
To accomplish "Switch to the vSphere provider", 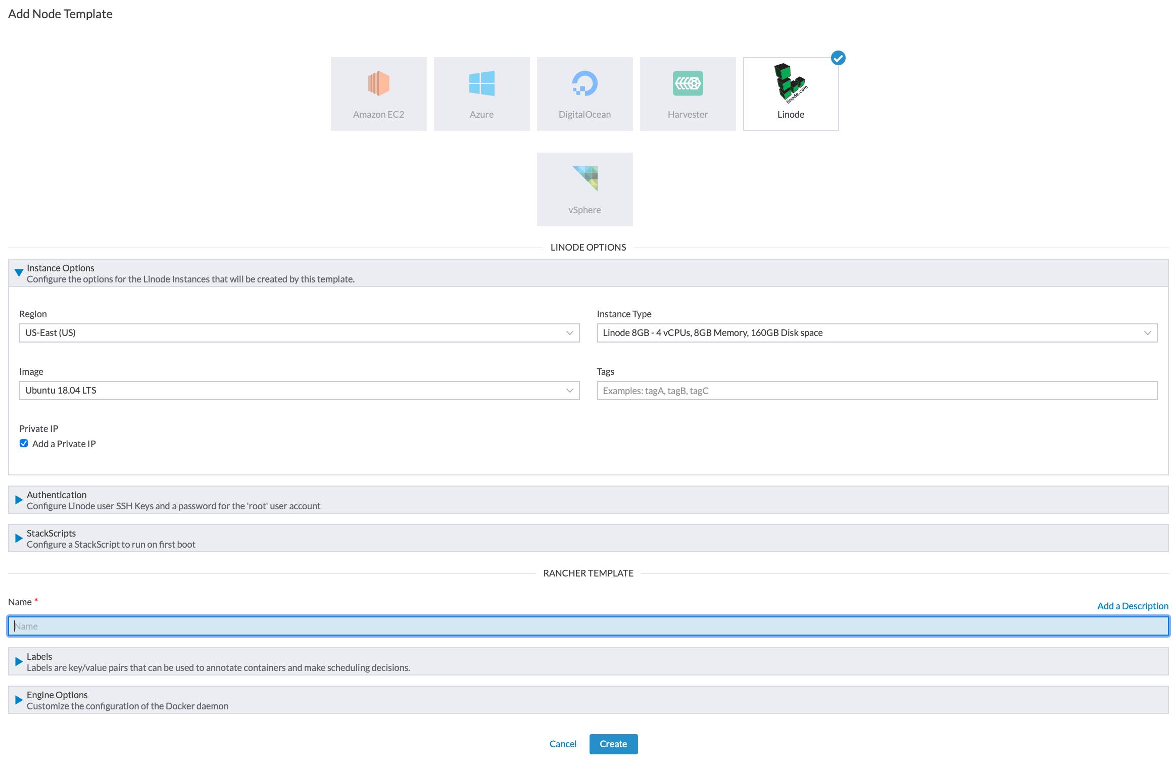I will coord(584,189).
